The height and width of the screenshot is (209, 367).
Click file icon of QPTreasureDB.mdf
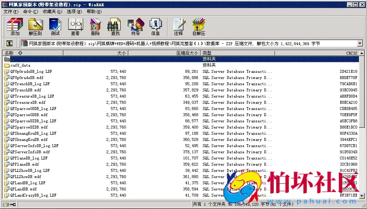click(7, 102)
